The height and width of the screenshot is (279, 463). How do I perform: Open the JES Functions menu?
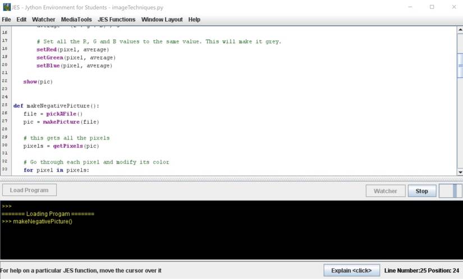116,20
